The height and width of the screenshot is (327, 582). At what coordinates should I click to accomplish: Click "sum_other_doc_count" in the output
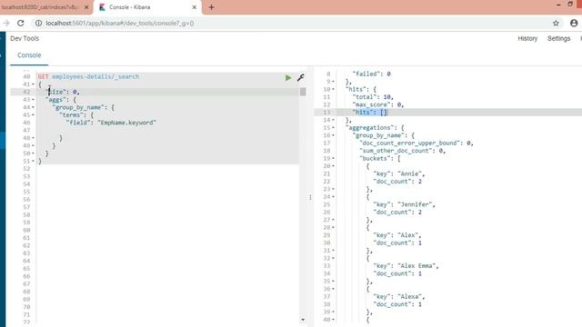click(396, 151)
